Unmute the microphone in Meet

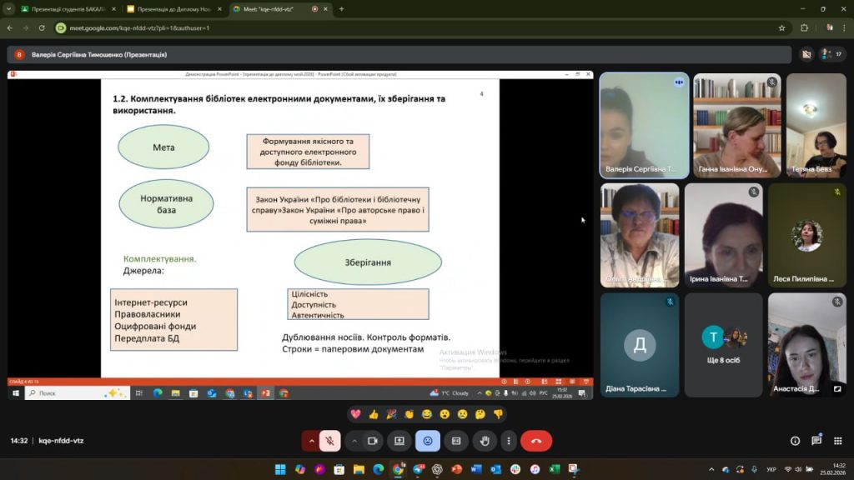click(x=330, y=441)
